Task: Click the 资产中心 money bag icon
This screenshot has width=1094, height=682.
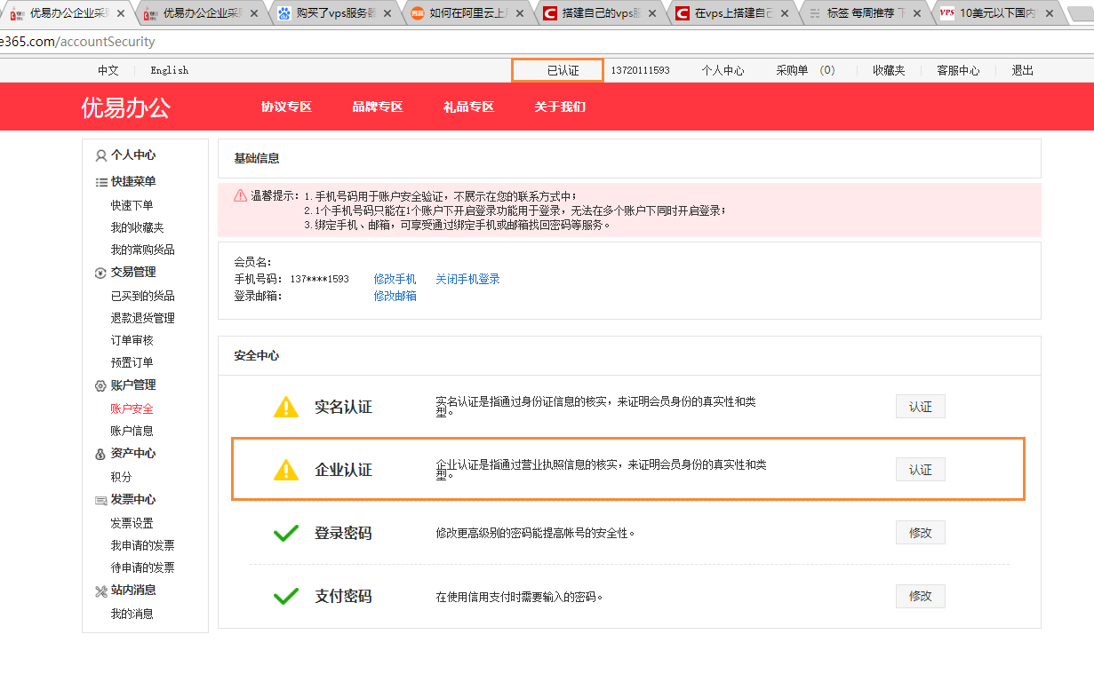Action: click(x=101, y=454)
